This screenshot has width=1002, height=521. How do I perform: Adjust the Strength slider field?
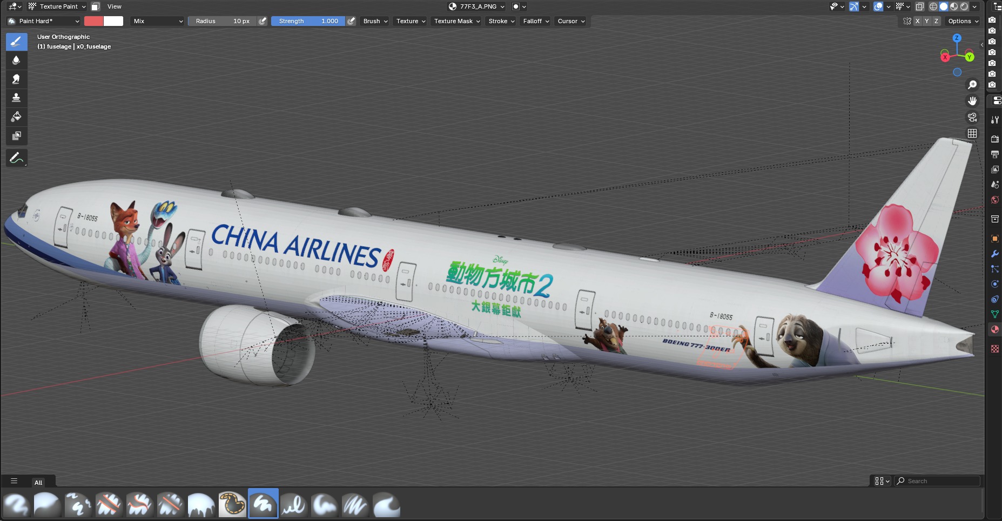[308, 21]
